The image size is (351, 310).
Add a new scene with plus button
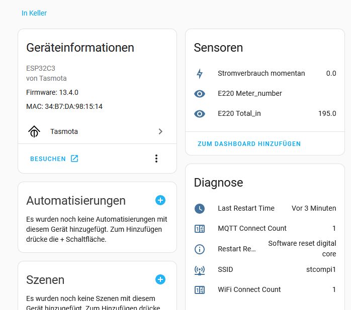(160, 279)
